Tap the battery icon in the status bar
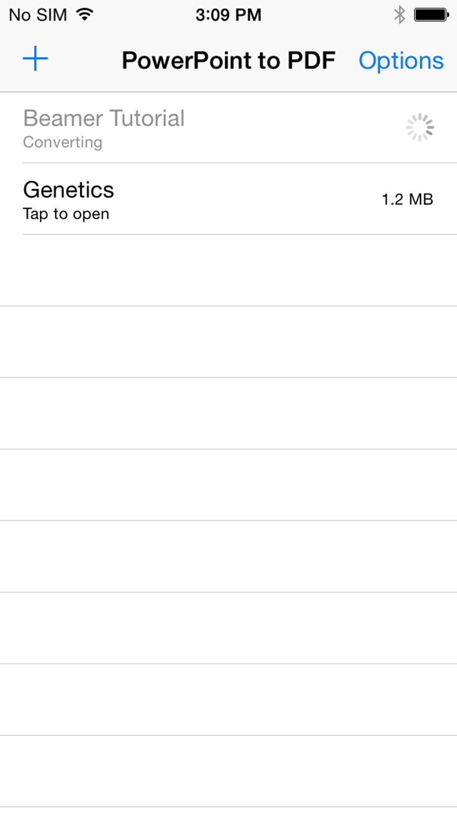Image resolution: width=457 pixels, height=813 pixels. click(x=431, y=15)
